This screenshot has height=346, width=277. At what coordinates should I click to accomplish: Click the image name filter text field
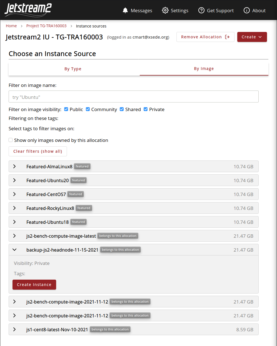point(133,97)
